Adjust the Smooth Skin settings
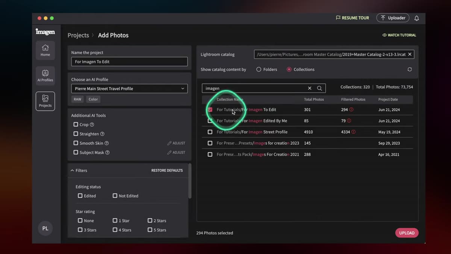 coord(176,143)
